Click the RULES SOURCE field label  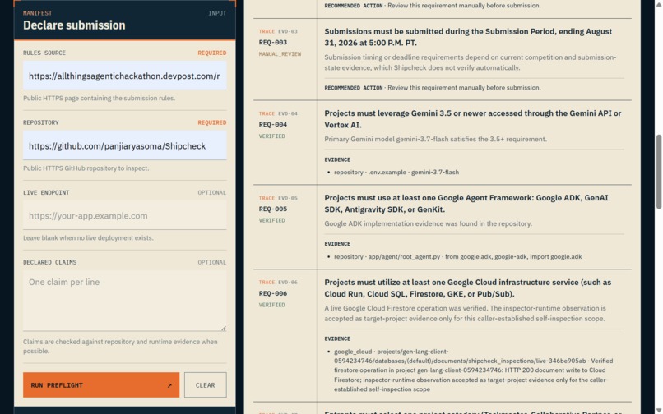pyautogui.click(x=44, y=53)
